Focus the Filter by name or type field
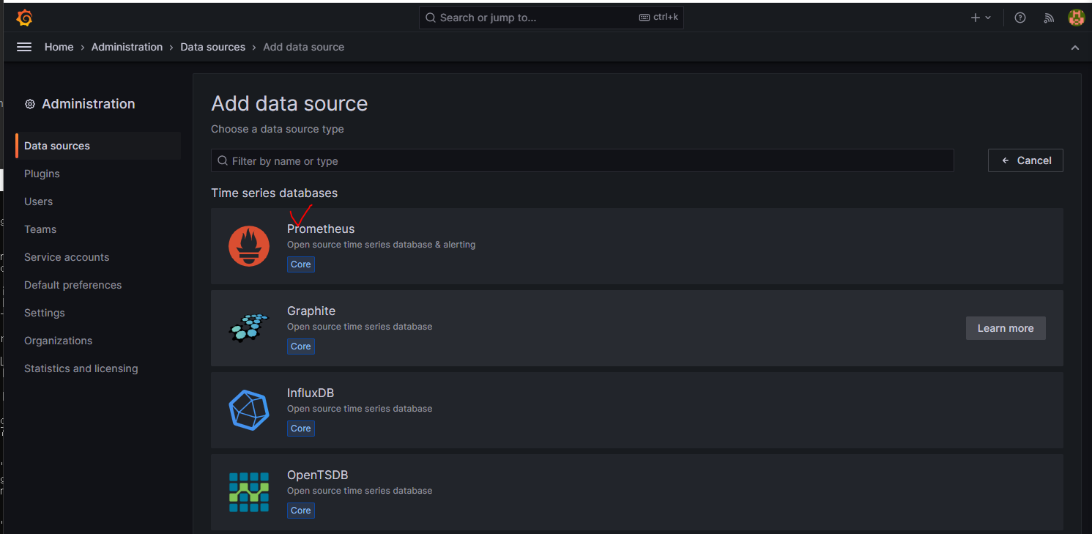1092x534 pixels. click(x=582, y=160)
